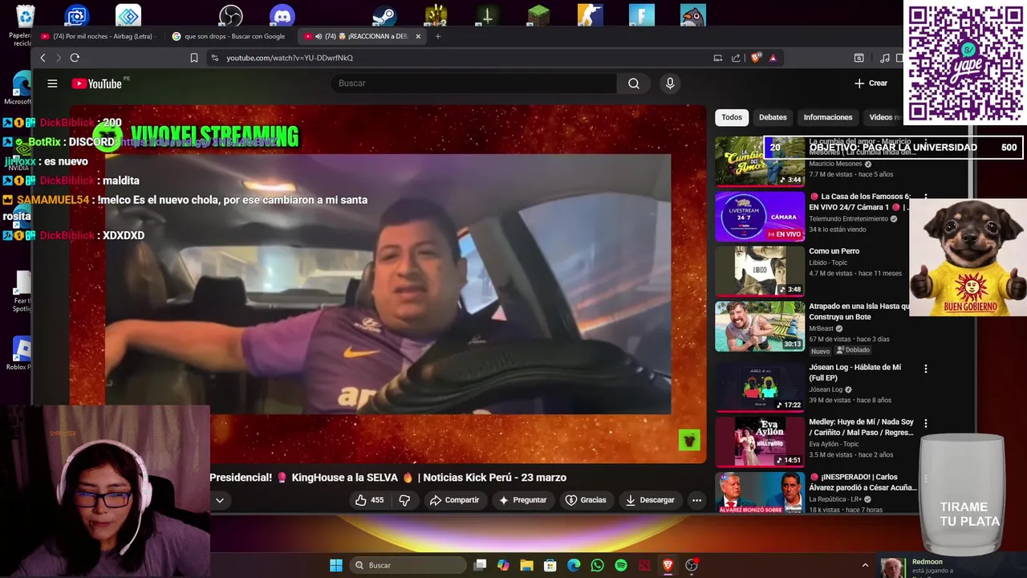Dislike the video with thumbs-down button
The width and height of the screenshot is (1027, 578).
[405, 500]
